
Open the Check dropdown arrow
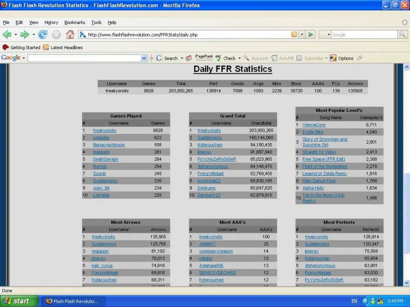[239, 58]
